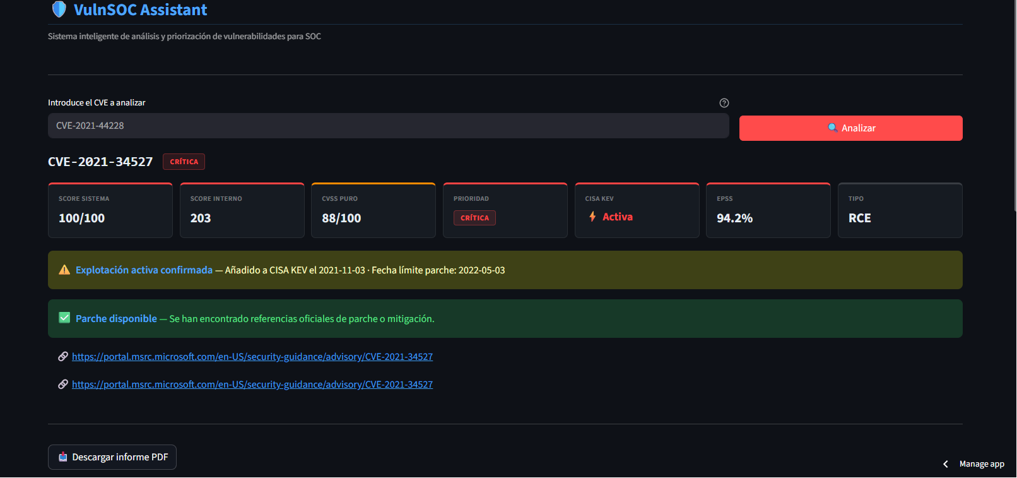Click the Tipo RCE metric card

pos(900,210)
